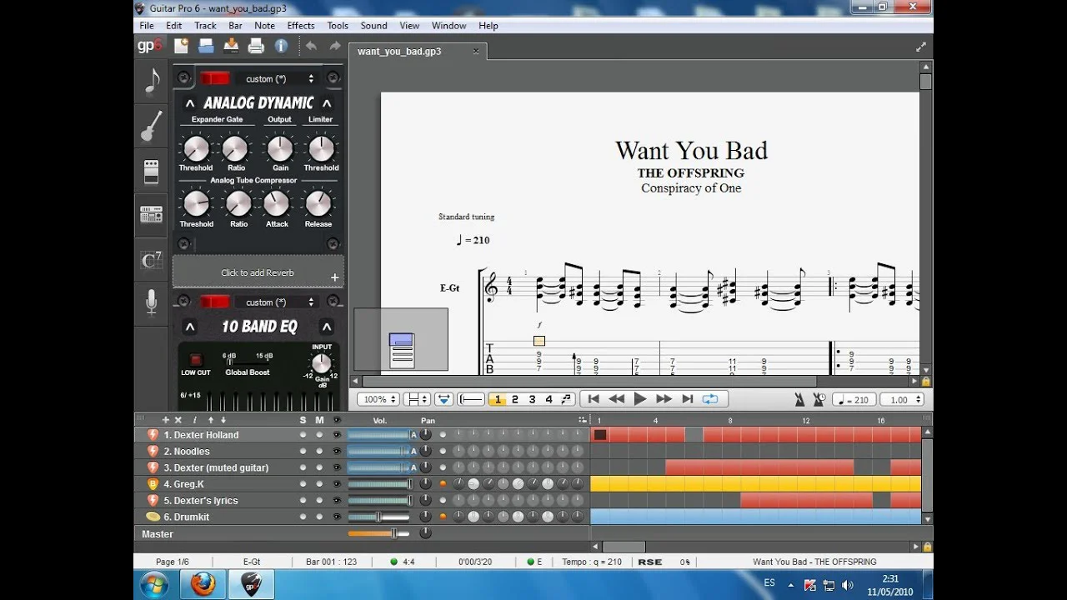Screen dimensions: 1067x600
Task: Click the add track plus icon
Action: click(165, 420)
